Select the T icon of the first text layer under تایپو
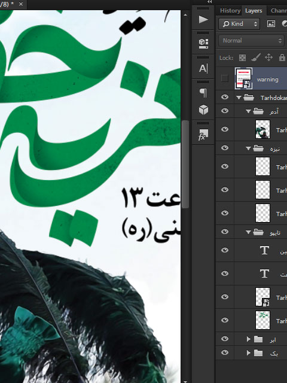Viewport: 287px width, 383px height. click(x=264, y=250)
